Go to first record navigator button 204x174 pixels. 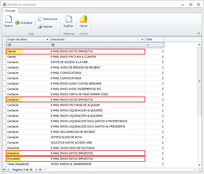coord(4,170)
